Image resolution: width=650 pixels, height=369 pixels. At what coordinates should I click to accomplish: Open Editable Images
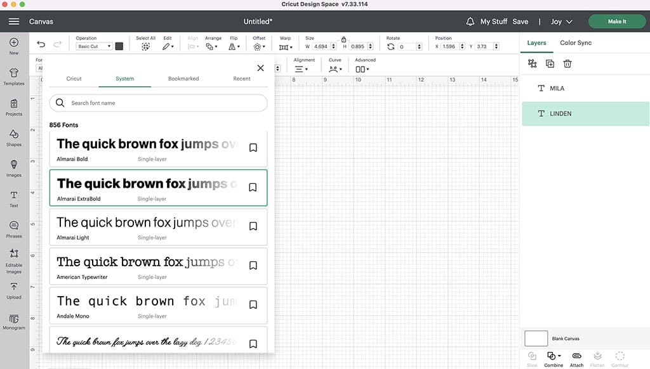[x=14, y=261]
